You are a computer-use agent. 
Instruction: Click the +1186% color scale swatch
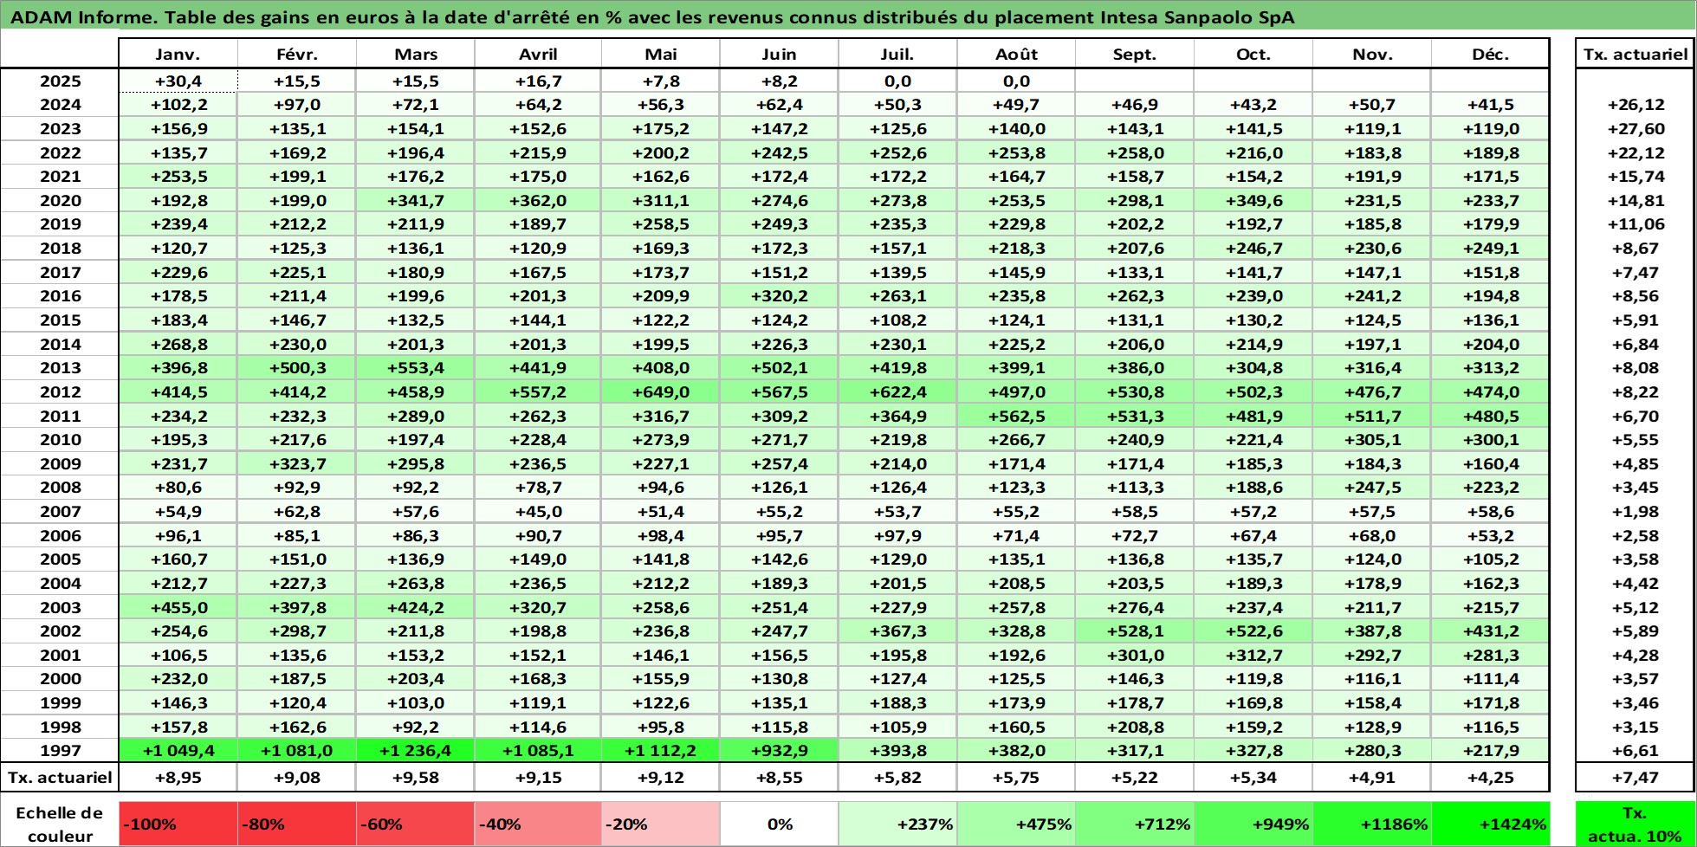coord(1372,824)
